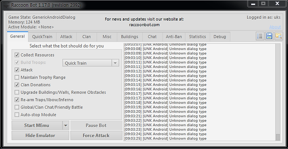This screenshot has height=149, width=288.
Task: Enable Maintain Trophy Range
Action: pos(17,77)
